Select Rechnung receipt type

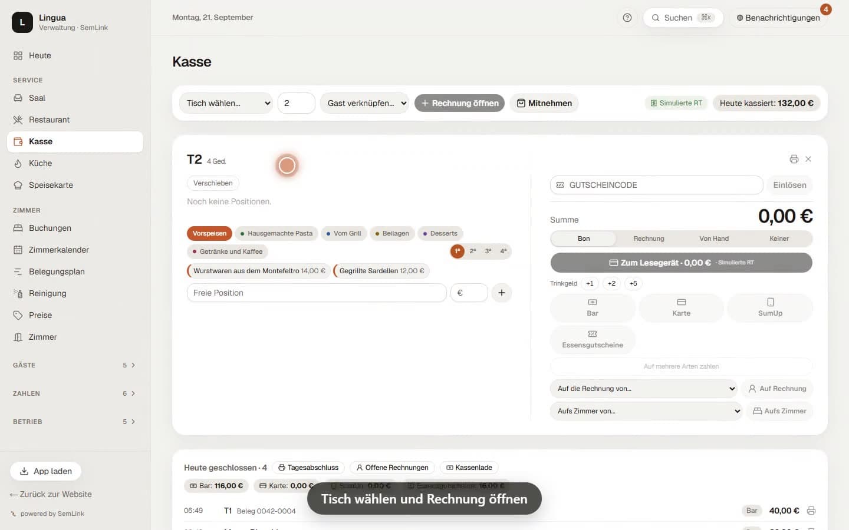tap(649, 238)
